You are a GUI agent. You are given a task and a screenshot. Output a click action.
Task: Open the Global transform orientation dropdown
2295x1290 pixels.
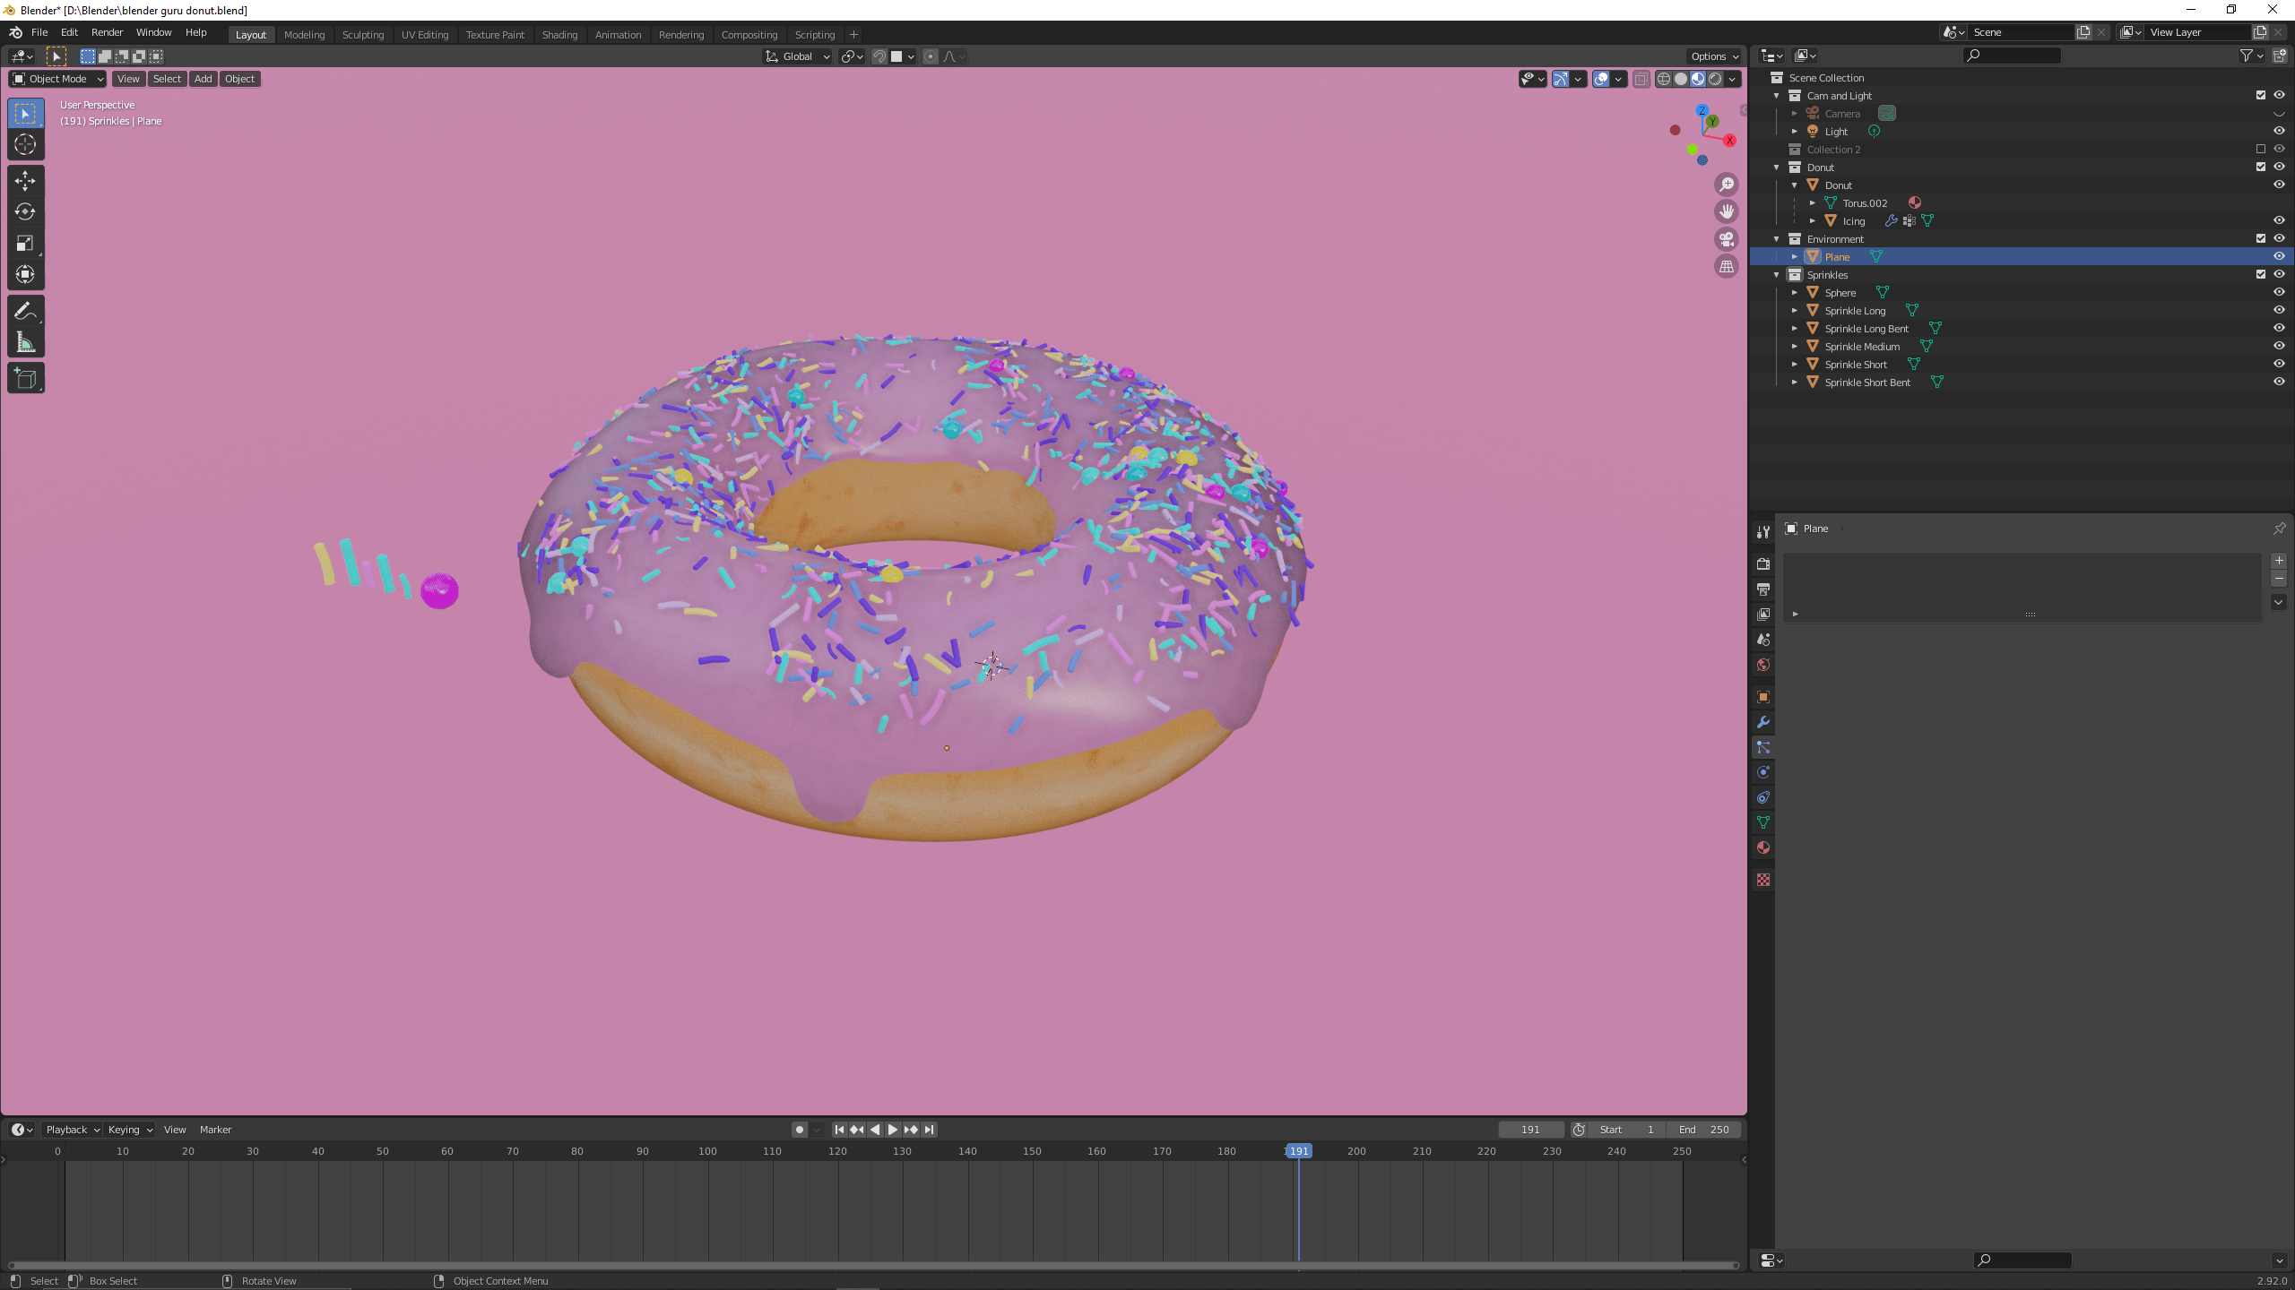point(797,56)
